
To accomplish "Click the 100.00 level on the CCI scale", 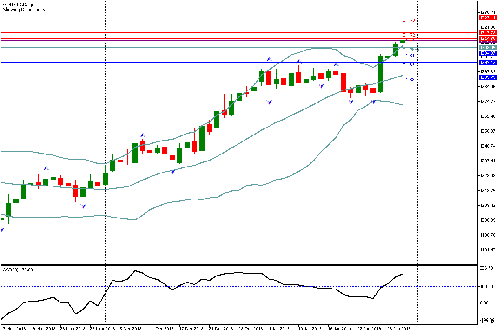I will [x=486, y=286].
